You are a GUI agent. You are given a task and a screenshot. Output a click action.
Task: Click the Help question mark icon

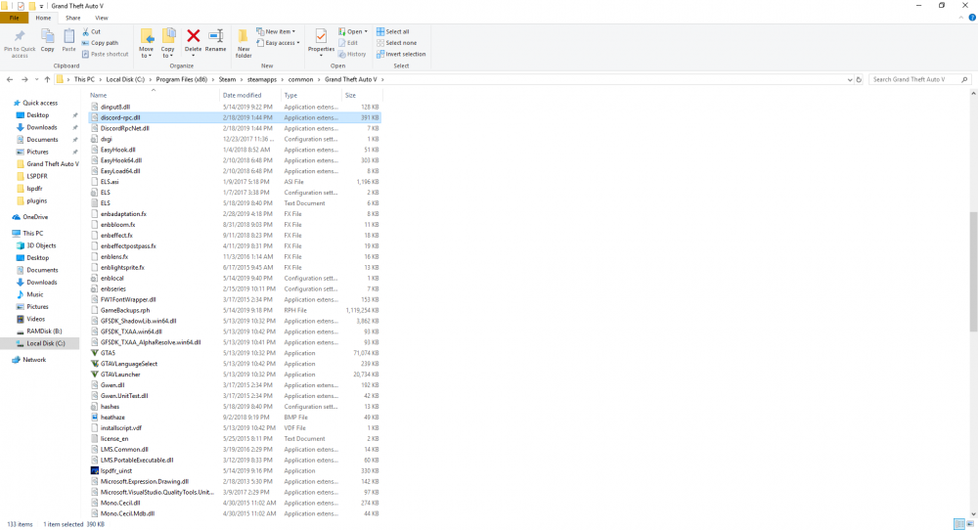[x=972, y=18]
